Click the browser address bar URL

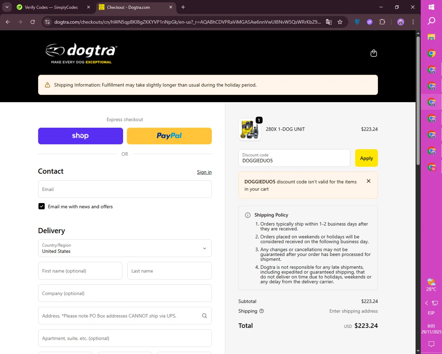(x=187, y=22)
